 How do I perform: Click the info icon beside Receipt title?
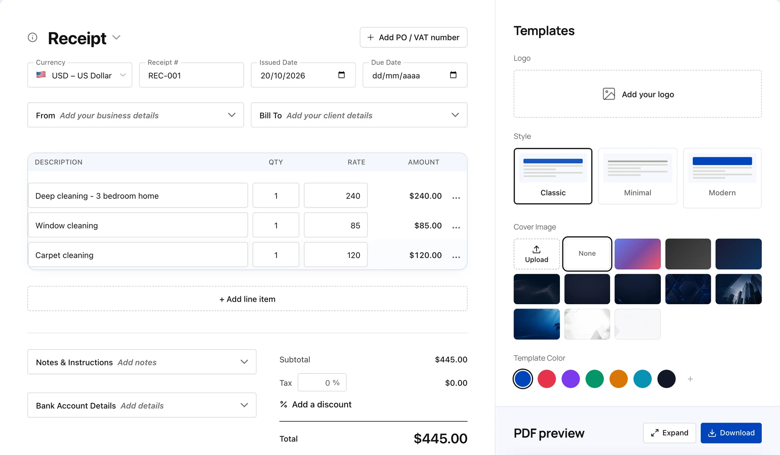pyautogui.click(x=32, y=37)
